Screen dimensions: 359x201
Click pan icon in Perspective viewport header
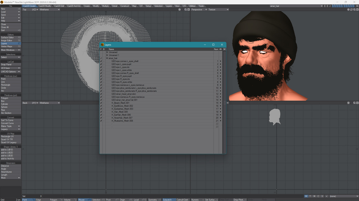[348, 10]
